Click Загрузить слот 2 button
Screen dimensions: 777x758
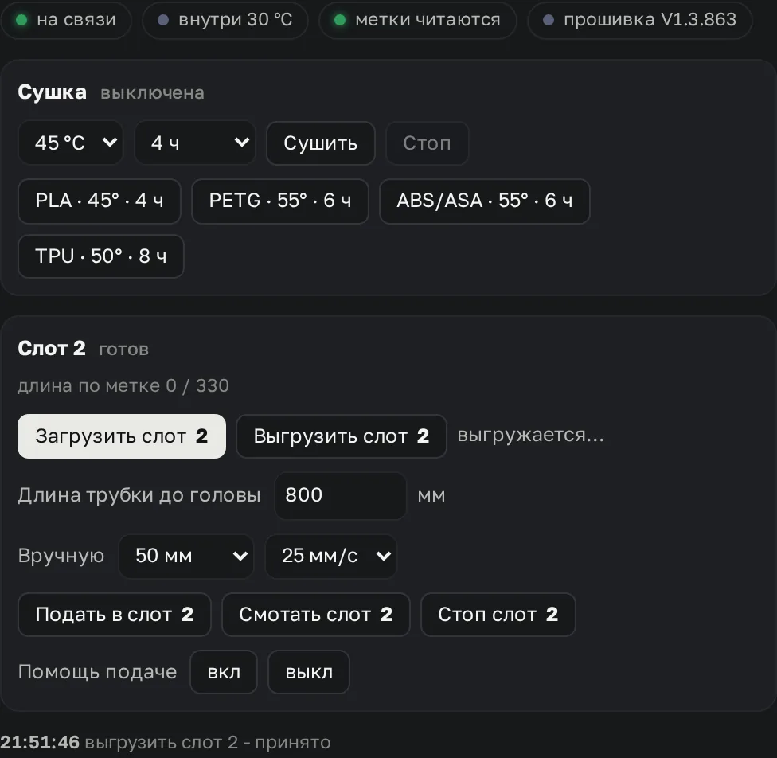[122, 436]
